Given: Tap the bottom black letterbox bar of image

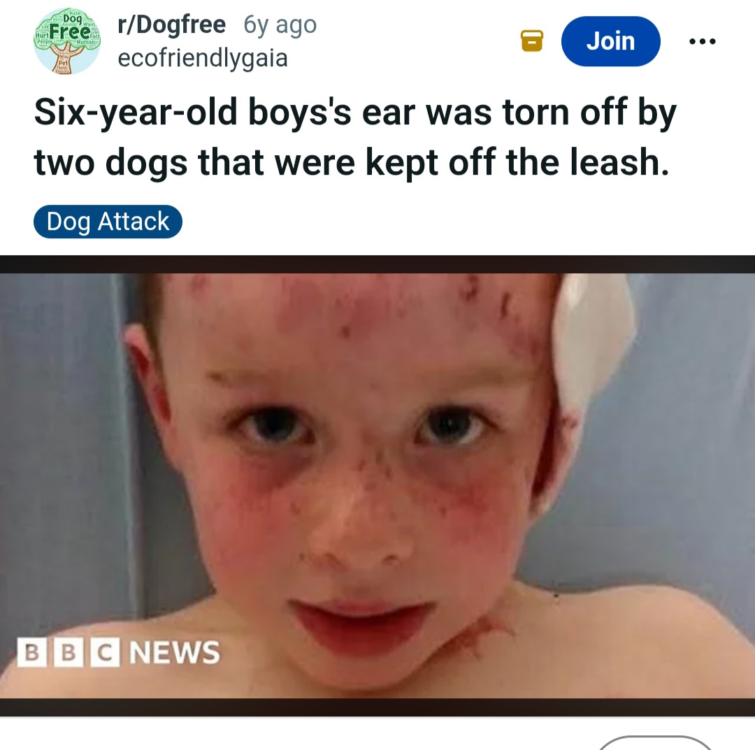Looking at the screenshot, I should click(377, 707).
